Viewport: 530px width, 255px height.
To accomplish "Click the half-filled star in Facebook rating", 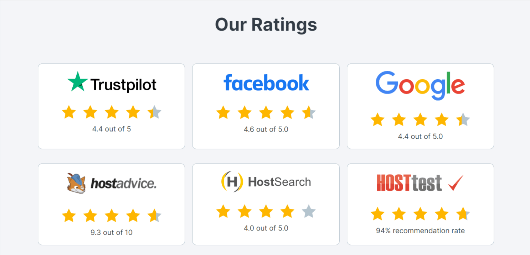I will pyautogui.click(x=309, y=112).
